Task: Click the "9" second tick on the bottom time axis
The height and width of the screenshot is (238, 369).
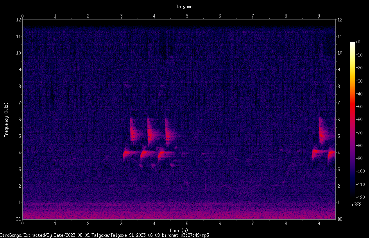Action: tap(319, 224)
